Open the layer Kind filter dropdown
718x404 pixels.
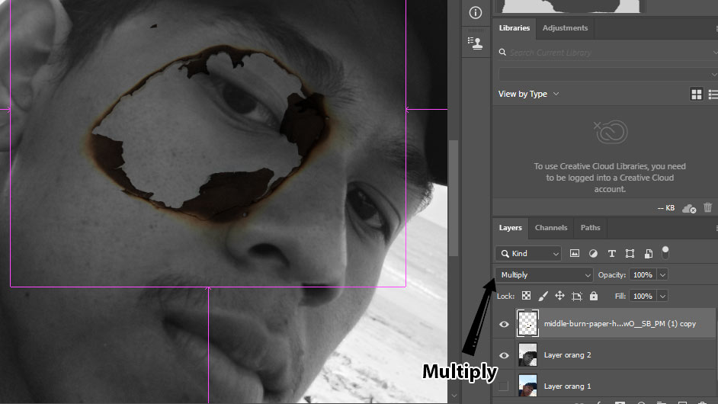tap(528, 253)
